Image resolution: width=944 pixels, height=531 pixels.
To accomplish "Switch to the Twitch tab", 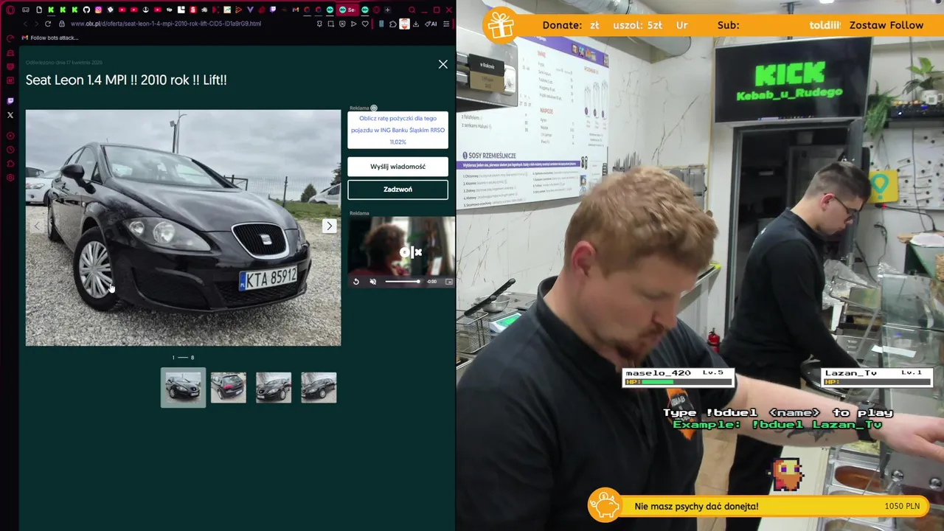I will point(272,10).
